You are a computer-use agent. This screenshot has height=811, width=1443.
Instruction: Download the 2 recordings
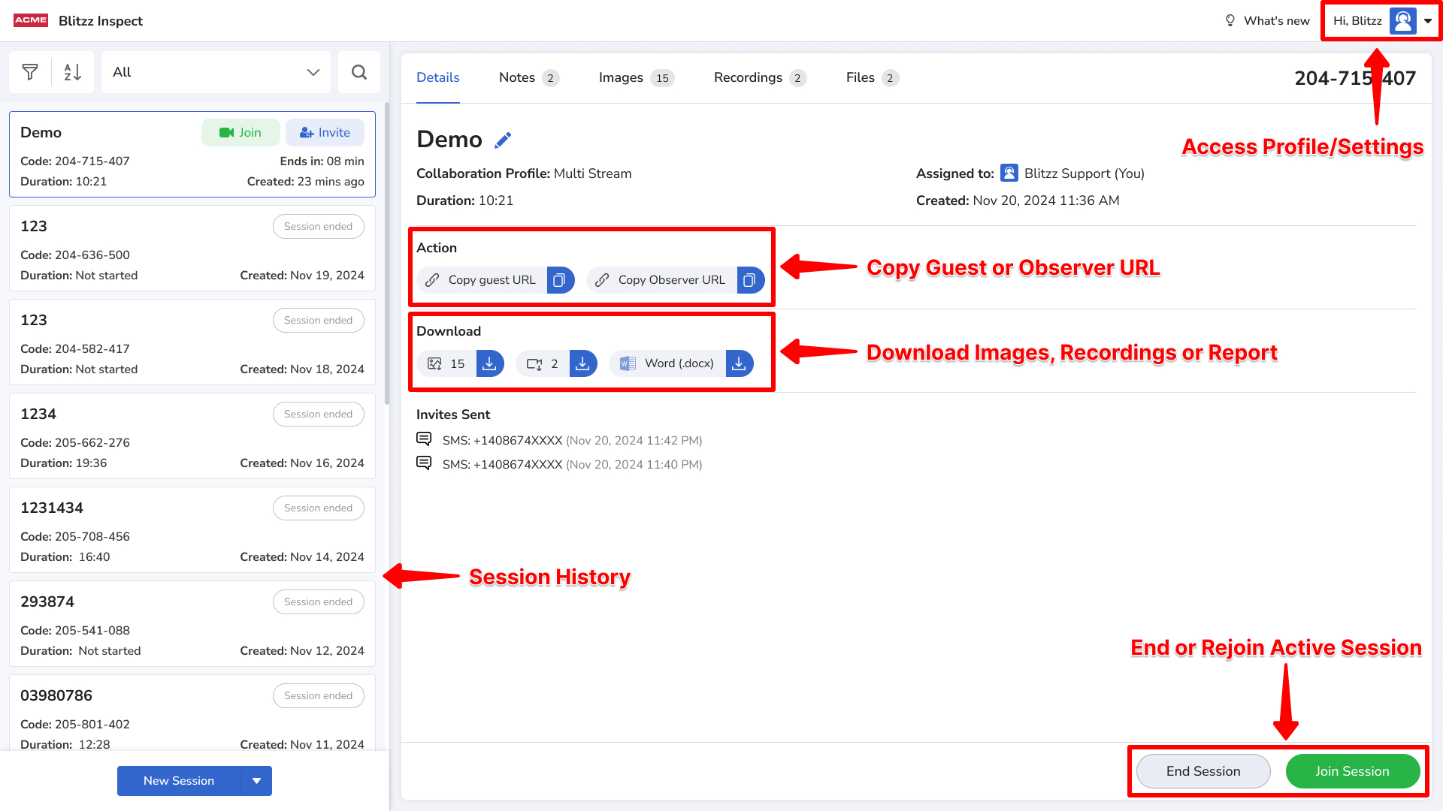pos(582,363)
